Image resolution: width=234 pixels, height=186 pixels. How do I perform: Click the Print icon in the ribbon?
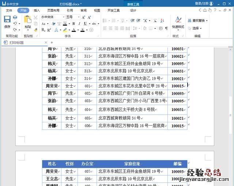click(x=15, y=17)
